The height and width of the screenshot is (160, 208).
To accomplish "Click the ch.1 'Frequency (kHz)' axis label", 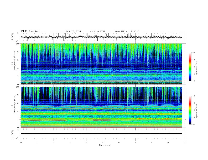I will 15,61.
